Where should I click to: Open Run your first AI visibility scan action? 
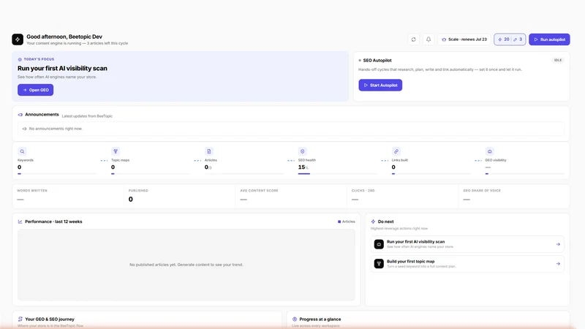(467, 244)
